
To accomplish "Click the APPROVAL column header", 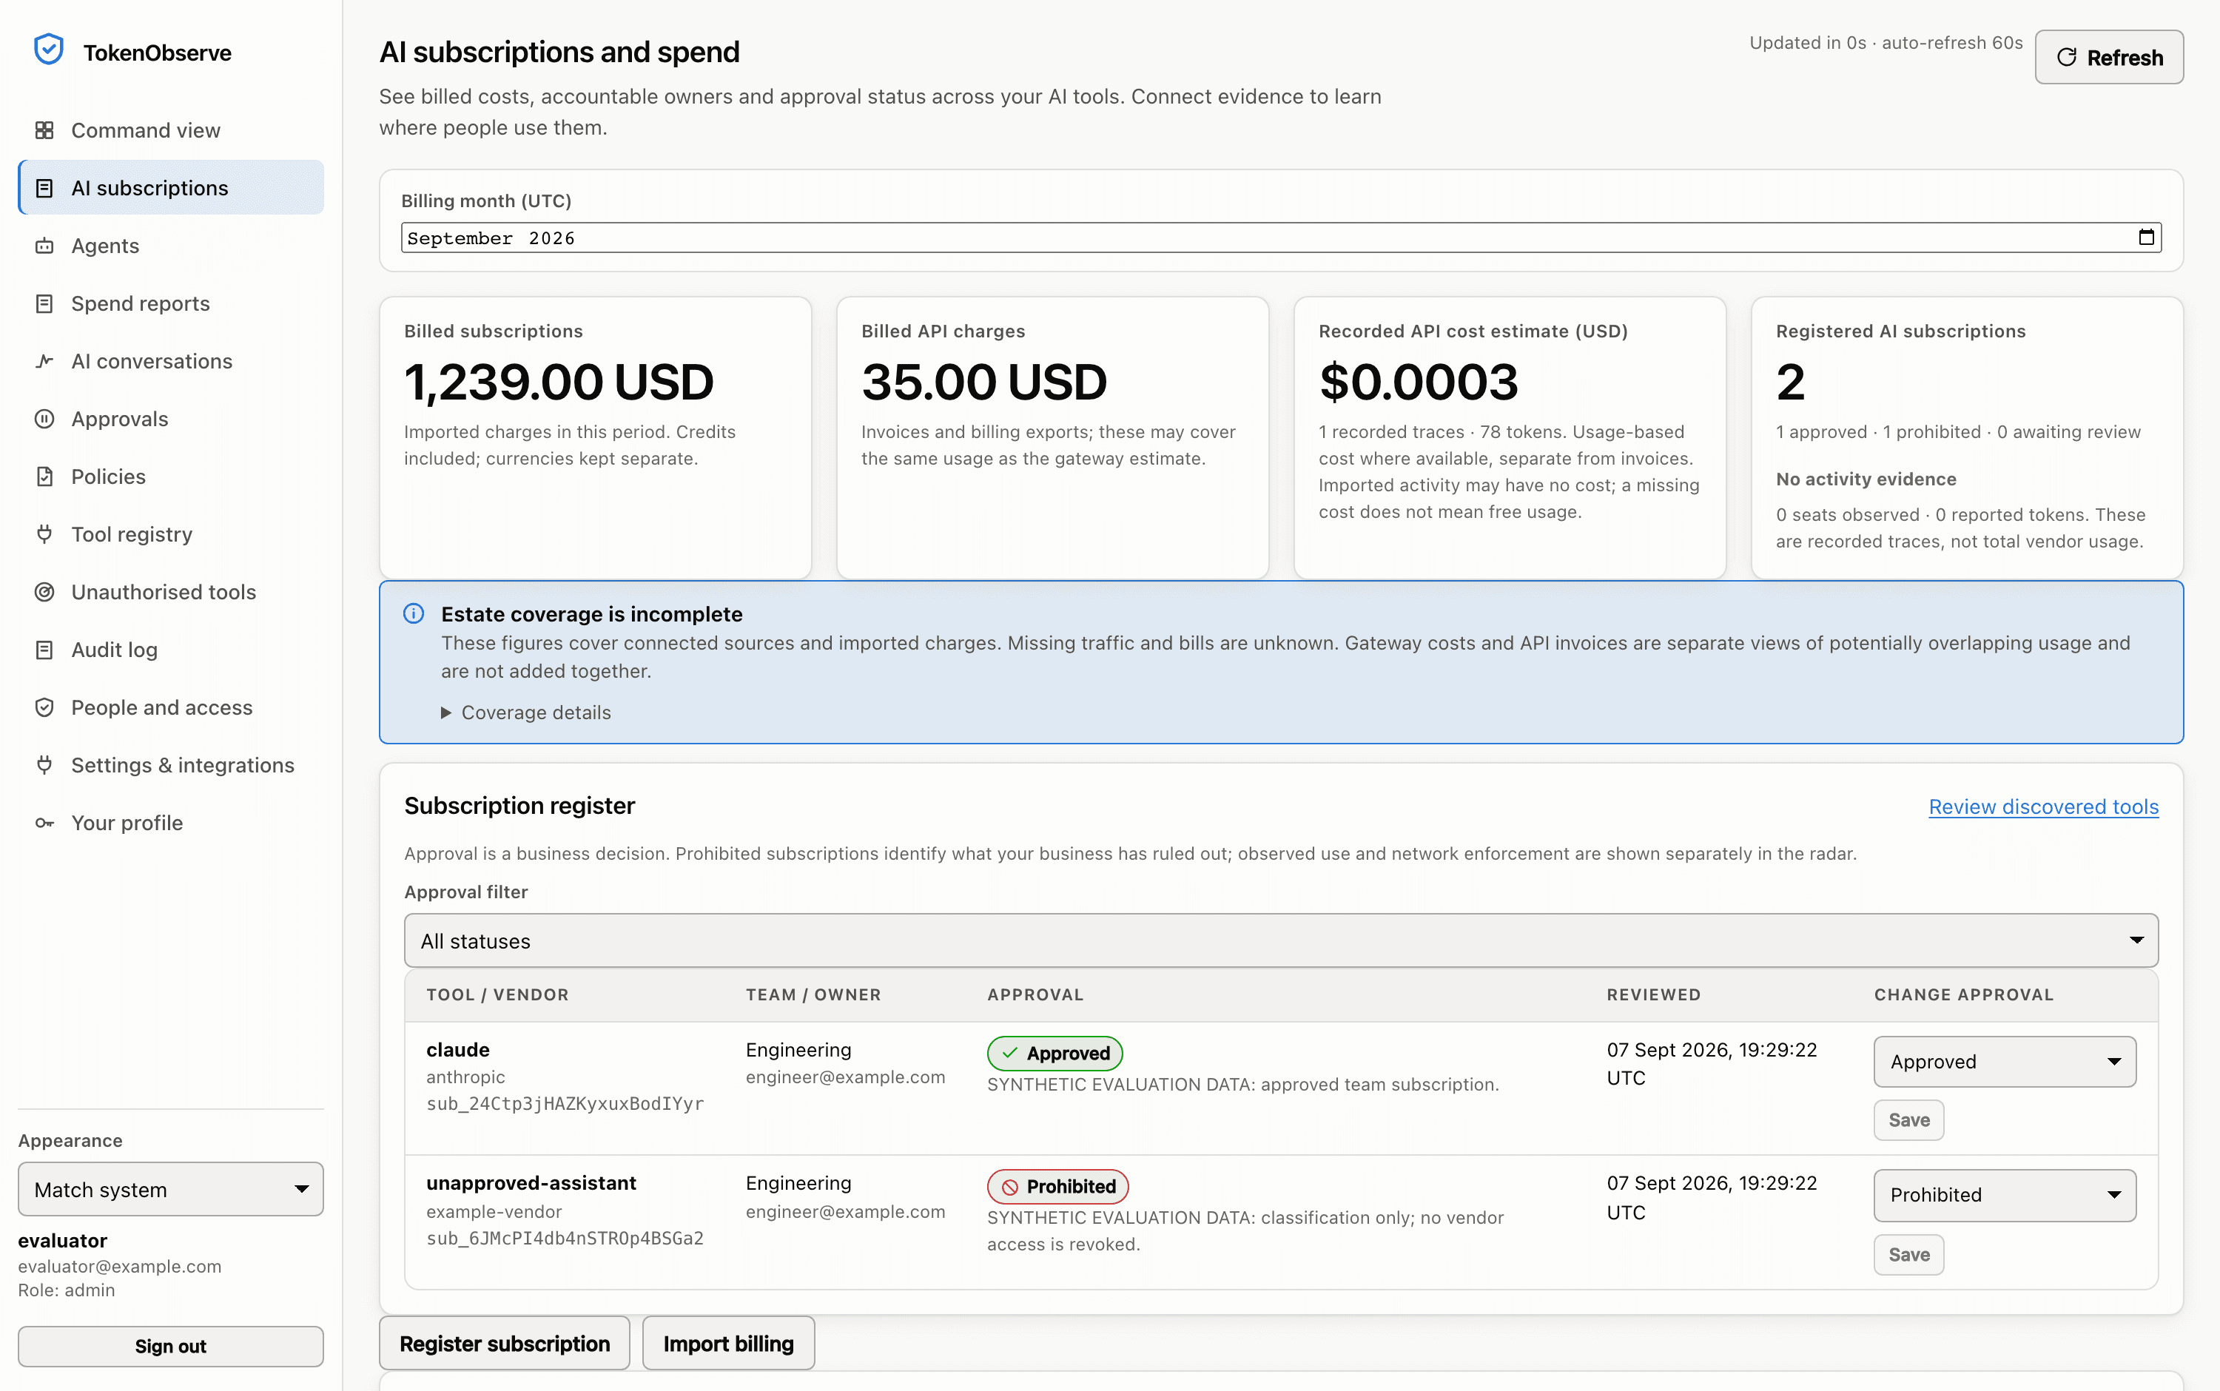I will (1035, 994).
